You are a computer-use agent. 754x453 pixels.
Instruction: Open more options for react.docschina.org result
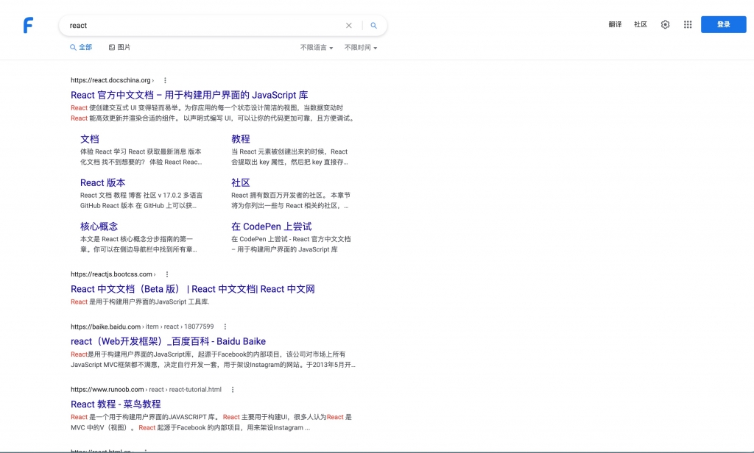165,80
